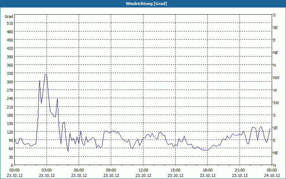The width and height of the screenshot is (286, 179).
Task: Select the 180 y-axis value
Action: tap(10, 115)
